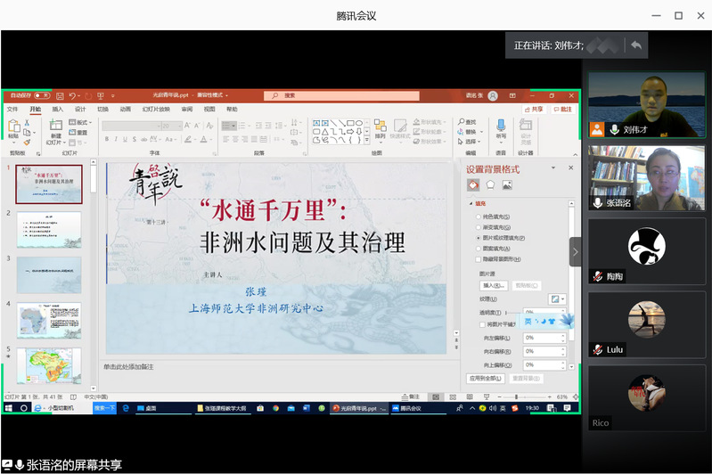Click the ribbon display options icon

point(512,96)
